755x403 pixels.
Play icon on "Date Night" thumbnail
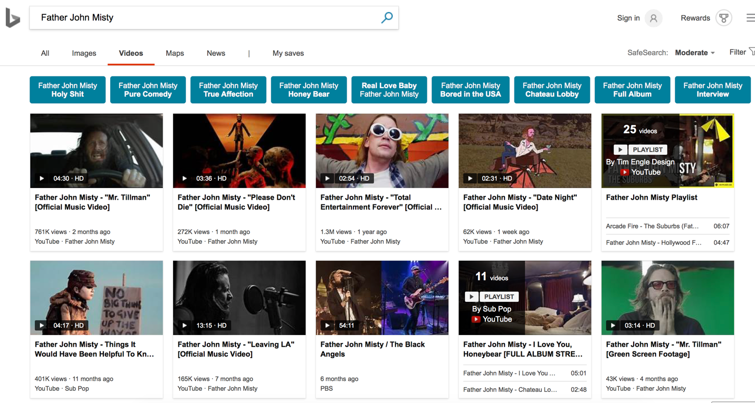(470, 179)
